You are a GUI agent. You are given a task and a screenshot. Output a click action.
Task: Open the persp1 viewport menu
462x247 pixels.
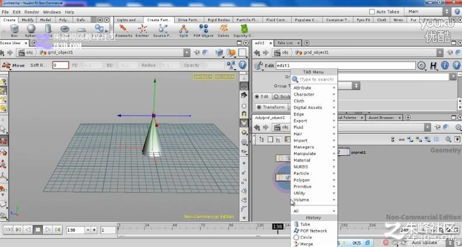(203, 77)
